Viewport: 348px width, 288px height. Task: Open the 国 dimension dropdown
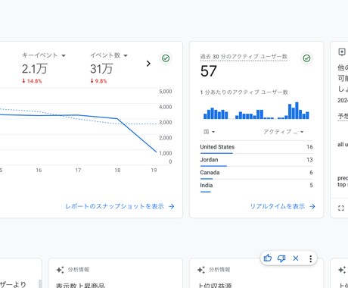(x=209, y=132)
